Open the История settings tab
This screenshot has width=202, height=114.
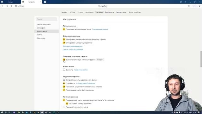tap(80, 12)
